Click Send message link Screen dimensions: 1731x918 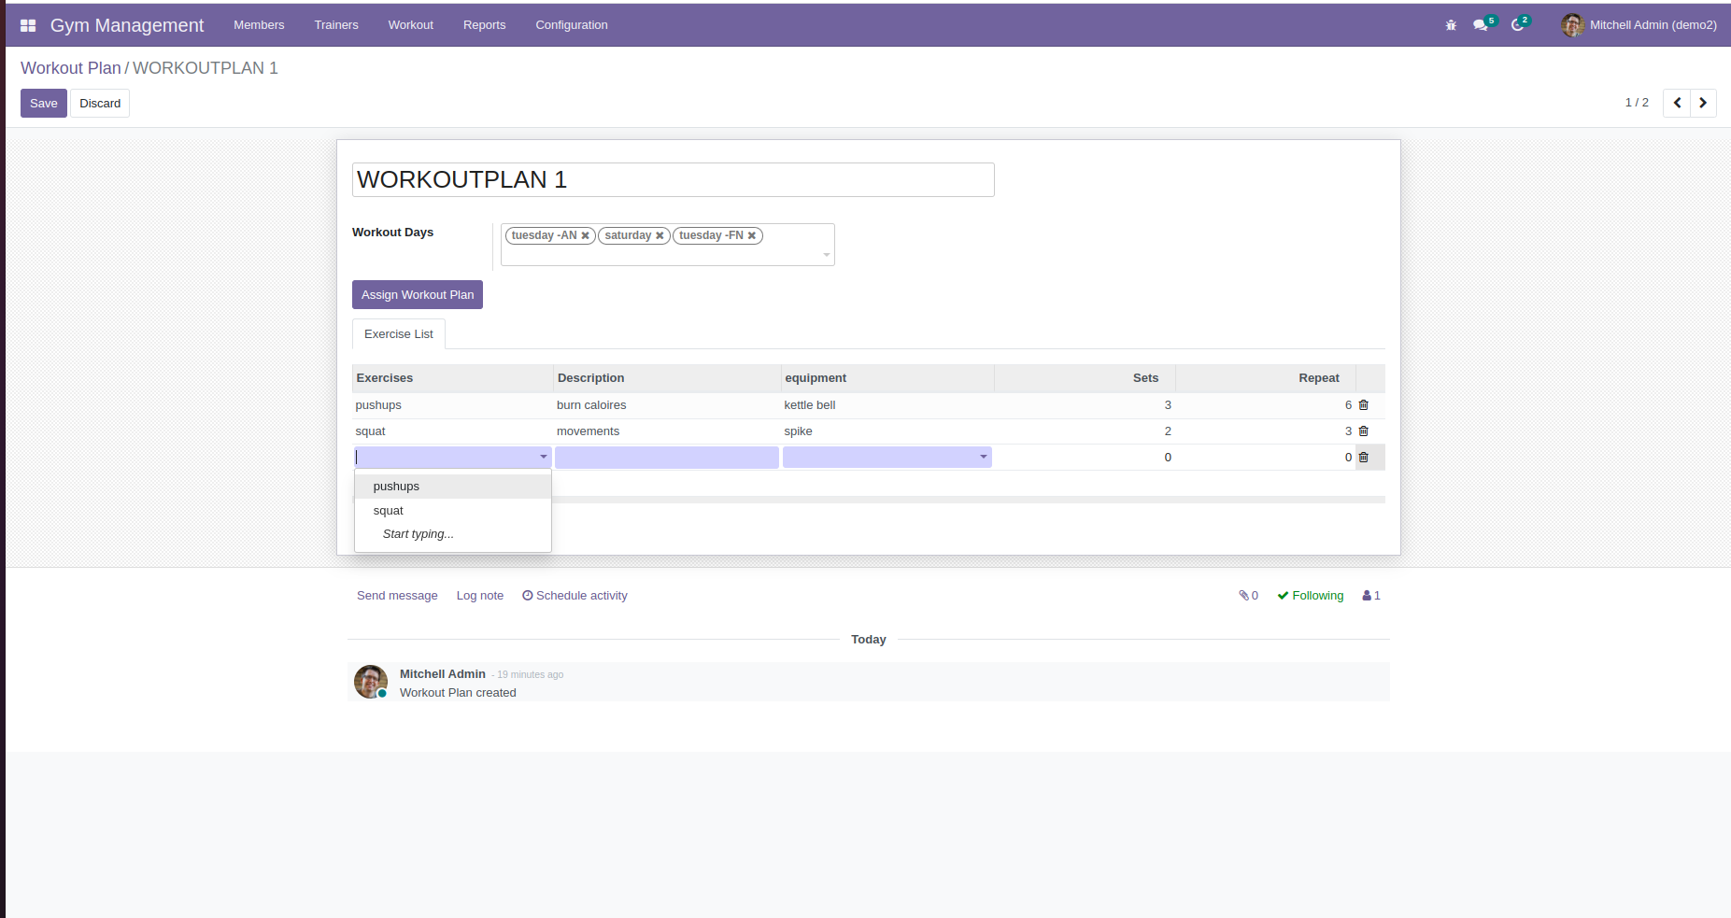[x=397, y=596]
